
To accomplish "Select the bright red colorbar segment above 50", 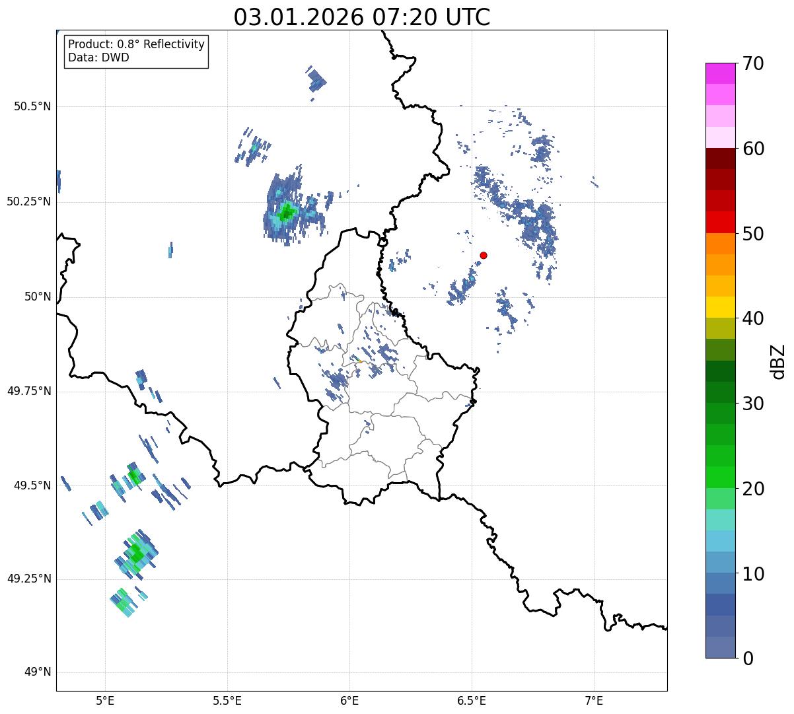I will [720, 222].
